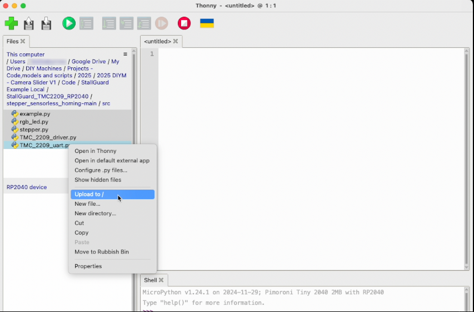
Task: Choose Upload to / from context menu
Action: (89, 194)
